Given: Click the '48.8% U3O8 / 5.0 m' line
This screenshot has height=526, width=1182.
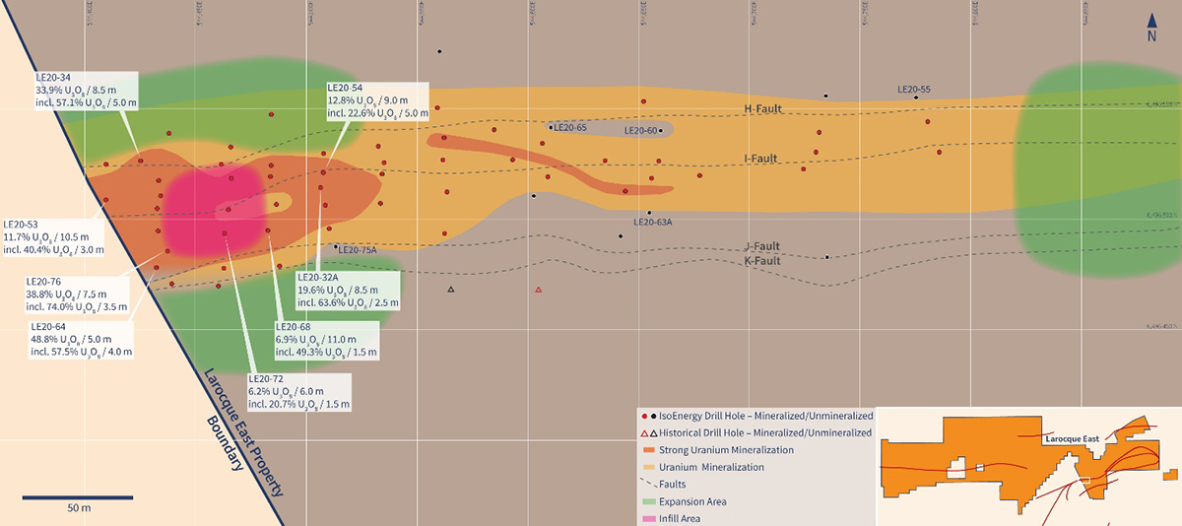Looking at the screenshot, I should click(72, 339).
